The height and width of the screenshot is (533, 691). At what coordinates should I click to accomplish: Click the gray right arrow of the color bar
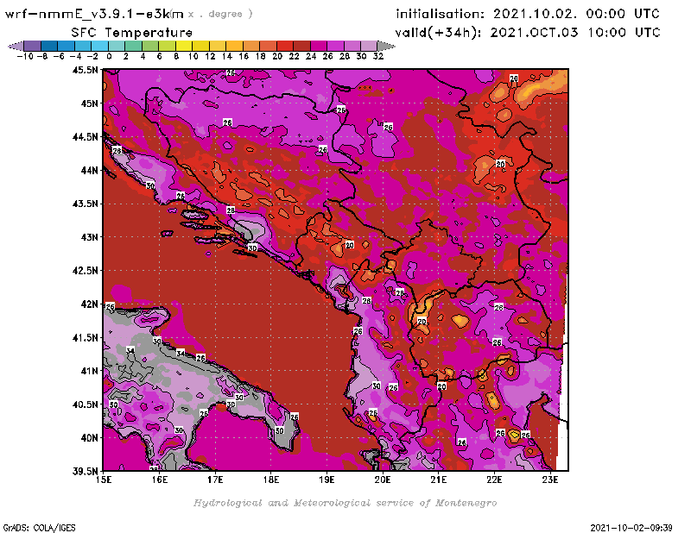click(386, 46)
